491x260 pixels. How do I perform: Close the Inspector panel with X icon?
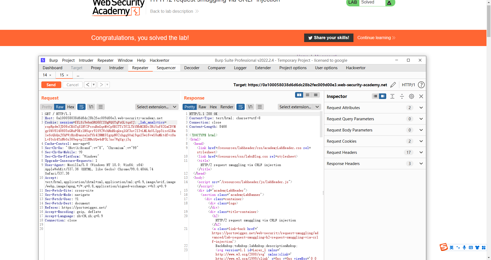(421, 96)
